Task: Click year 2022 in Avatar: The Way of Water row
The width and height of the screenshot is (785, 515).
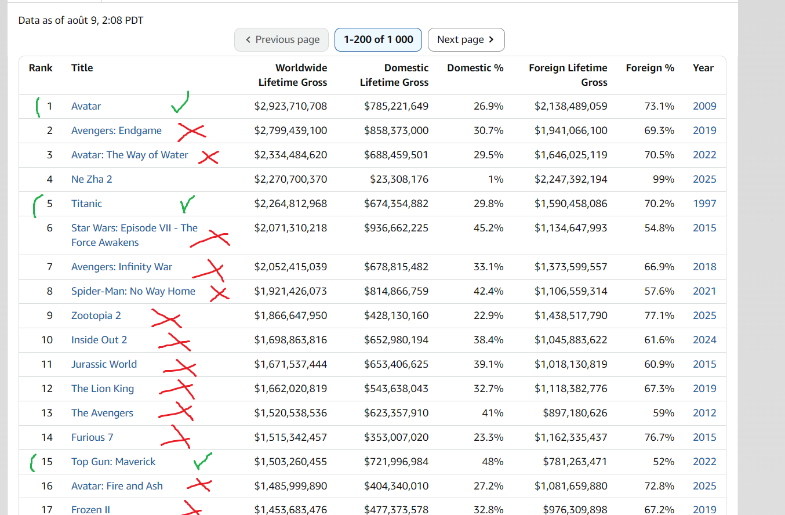Action: (704, 155)
